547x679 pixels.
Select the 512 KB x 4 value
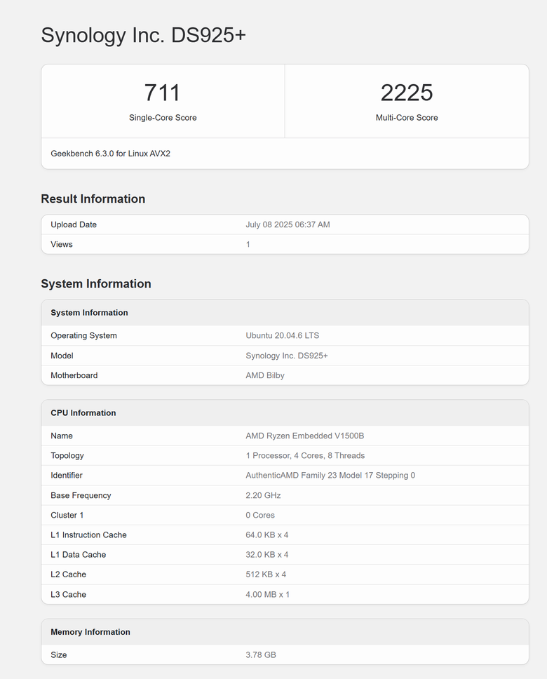coord(266,574)
